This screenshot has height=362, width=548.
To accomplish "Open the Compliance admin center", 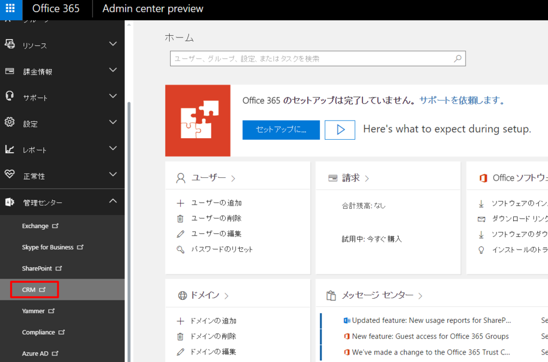I will (x=43, y=332).
